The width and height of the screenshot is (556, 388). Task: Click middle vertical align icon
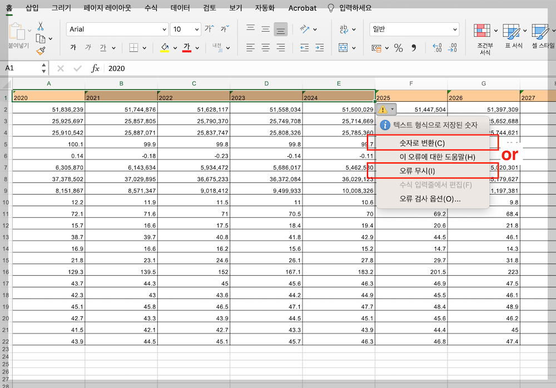266,29
